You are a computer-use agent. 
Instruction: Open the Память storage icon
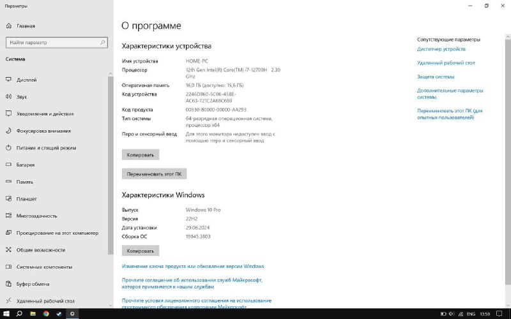[9, 182]
